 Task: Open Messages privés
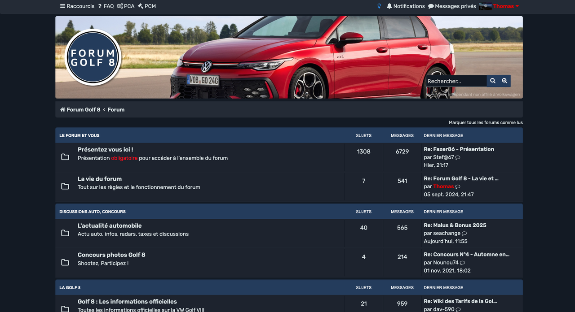pos(452,6)
